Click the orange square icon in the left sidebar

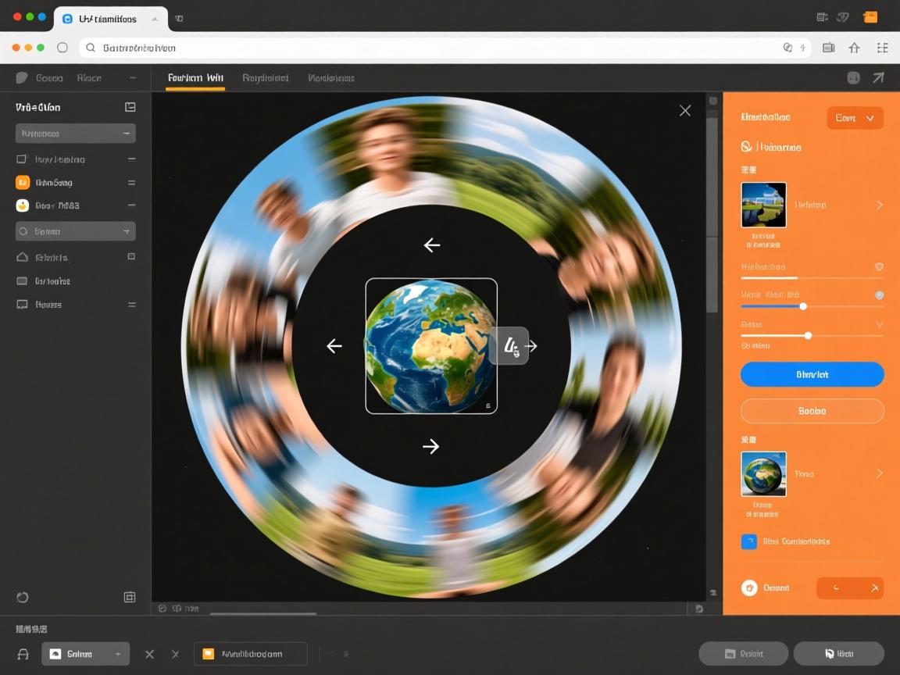click(x=23, y=183)
